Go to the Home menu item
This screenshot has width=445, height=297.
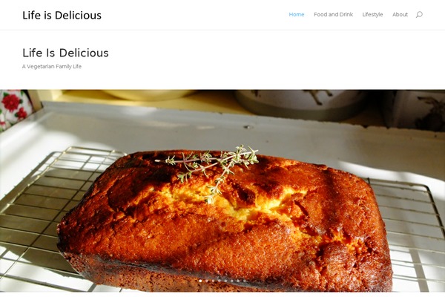pyautogui.click(x=296, y=15)
